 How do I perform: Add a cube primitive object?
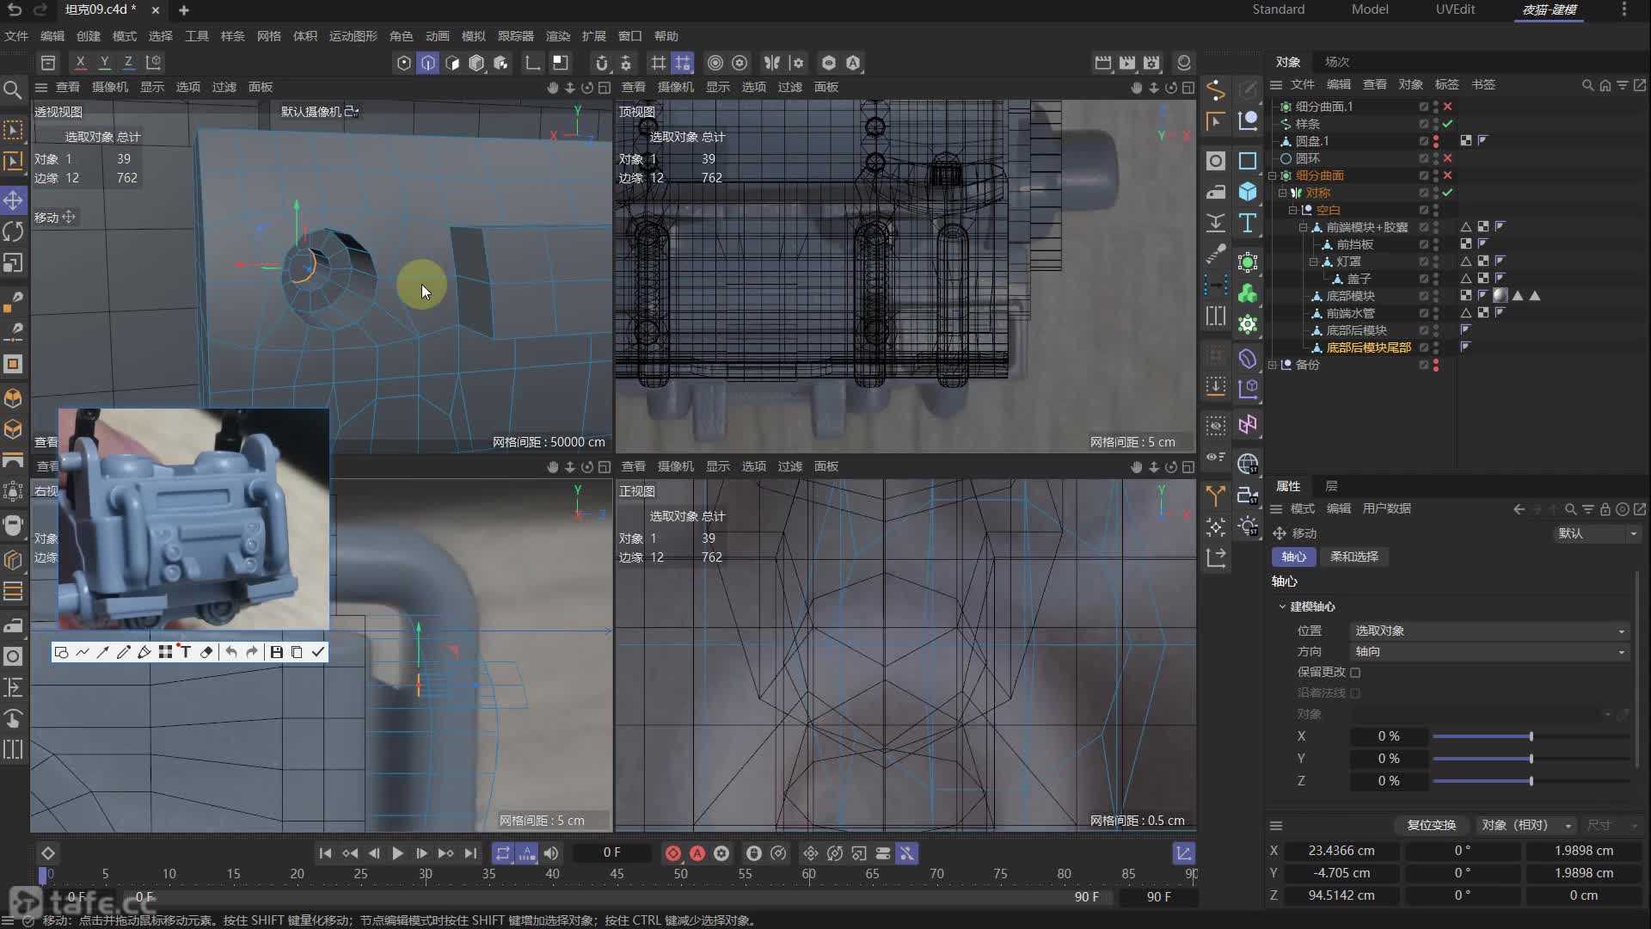(1248, 192)
